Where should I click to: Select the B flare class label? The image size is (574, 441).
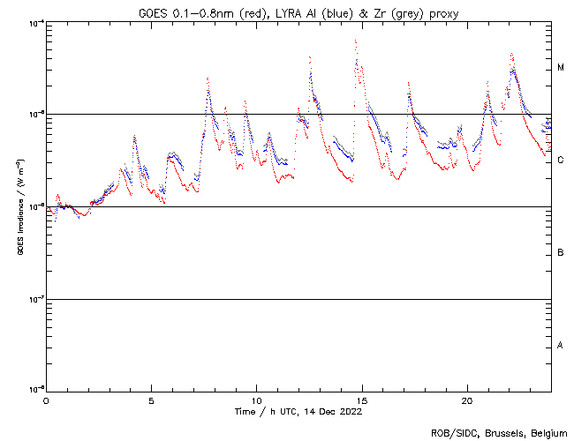click(x=560, y=253)
